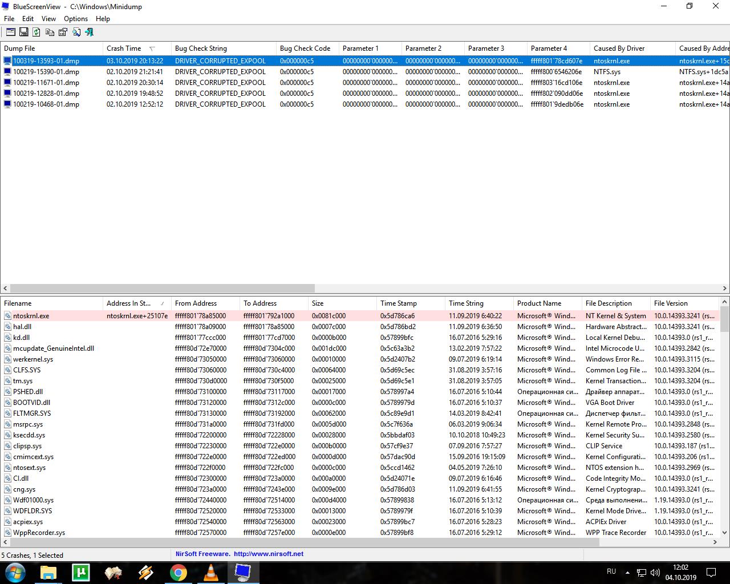Click dump icon of 100219-12828-01.dmp
The height and width of the screenshot is (584, 730).
7,94
